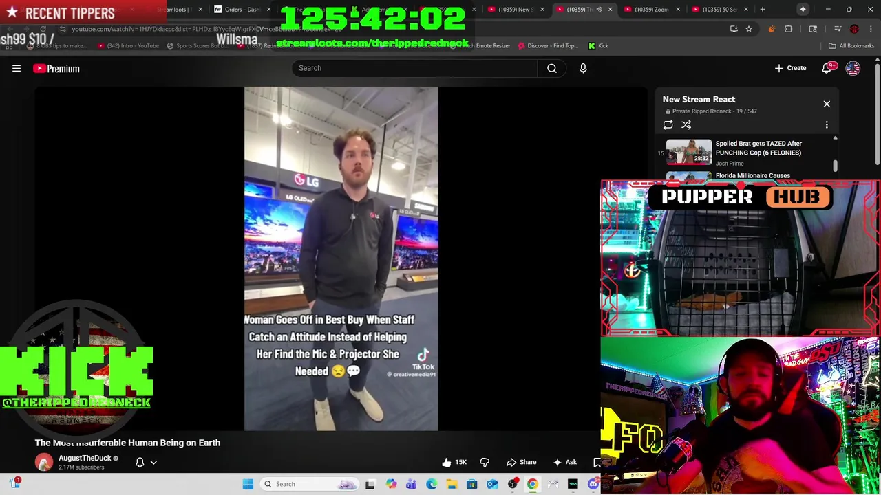
Task: Open Google Chrome taskbar icon
Action: (533, 484)
